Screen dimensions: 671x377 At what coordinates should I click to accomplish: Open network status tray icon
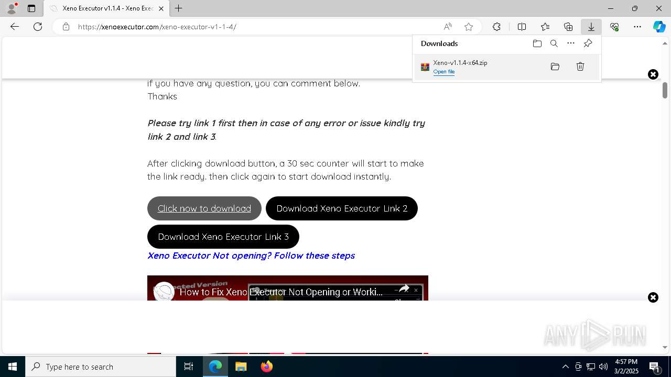pyautogui.click(x=590, y=367)
